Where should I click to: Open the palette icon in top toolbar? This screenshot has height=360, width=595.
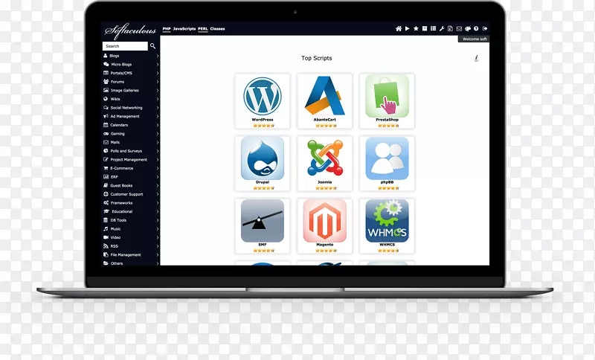[x=468, y=29]
